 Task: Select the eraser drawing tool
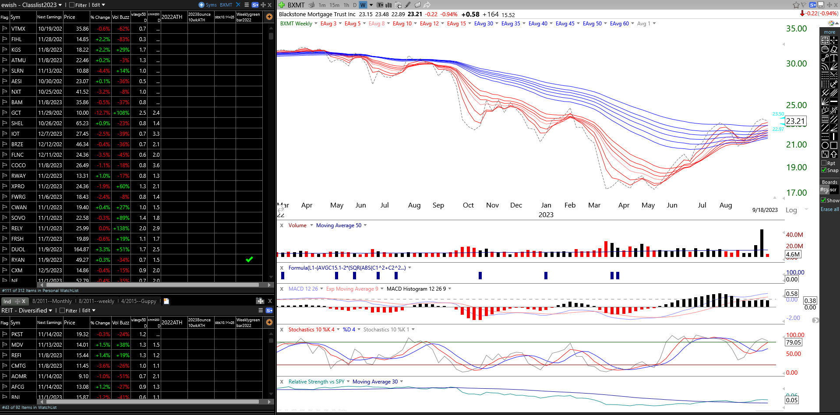pos(834,49)
